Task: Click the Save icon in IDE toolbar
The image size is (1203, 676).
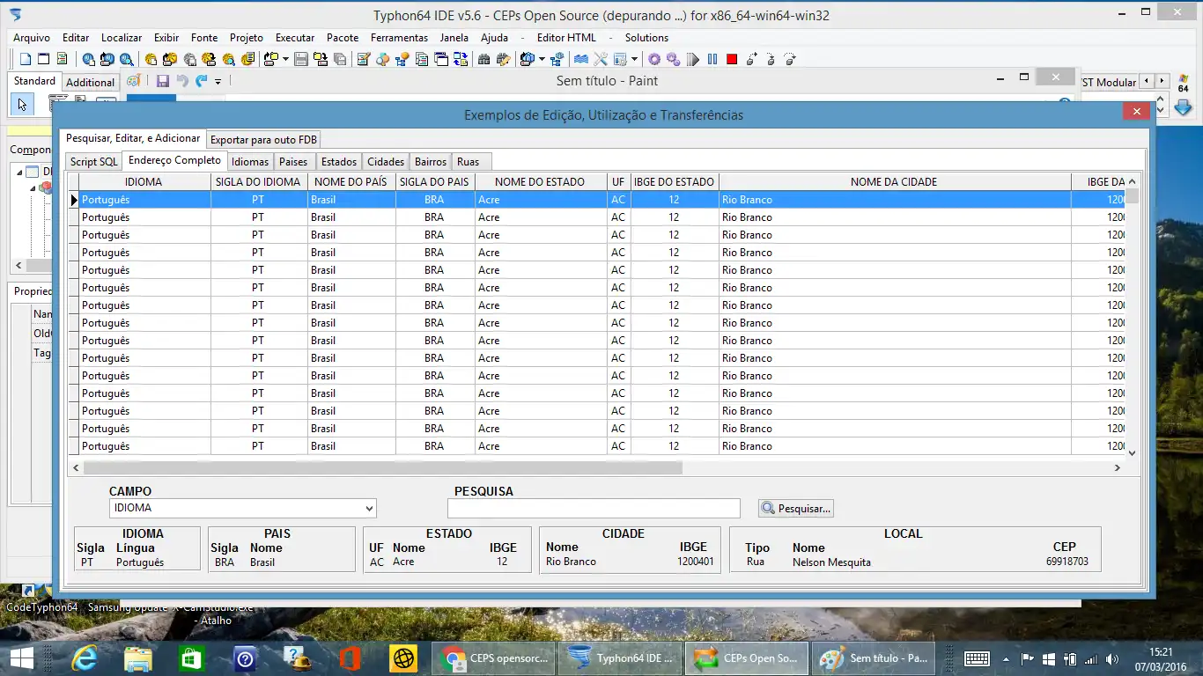Action: click(x=301, y=60)
